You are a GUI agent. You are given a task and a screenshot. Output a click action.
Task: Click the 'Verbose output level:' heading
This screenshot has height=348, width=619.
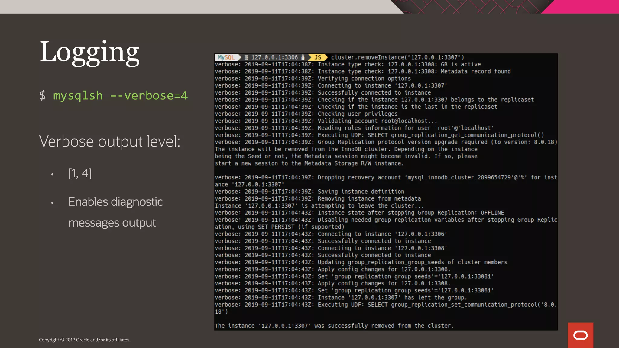tap(110, 141)
